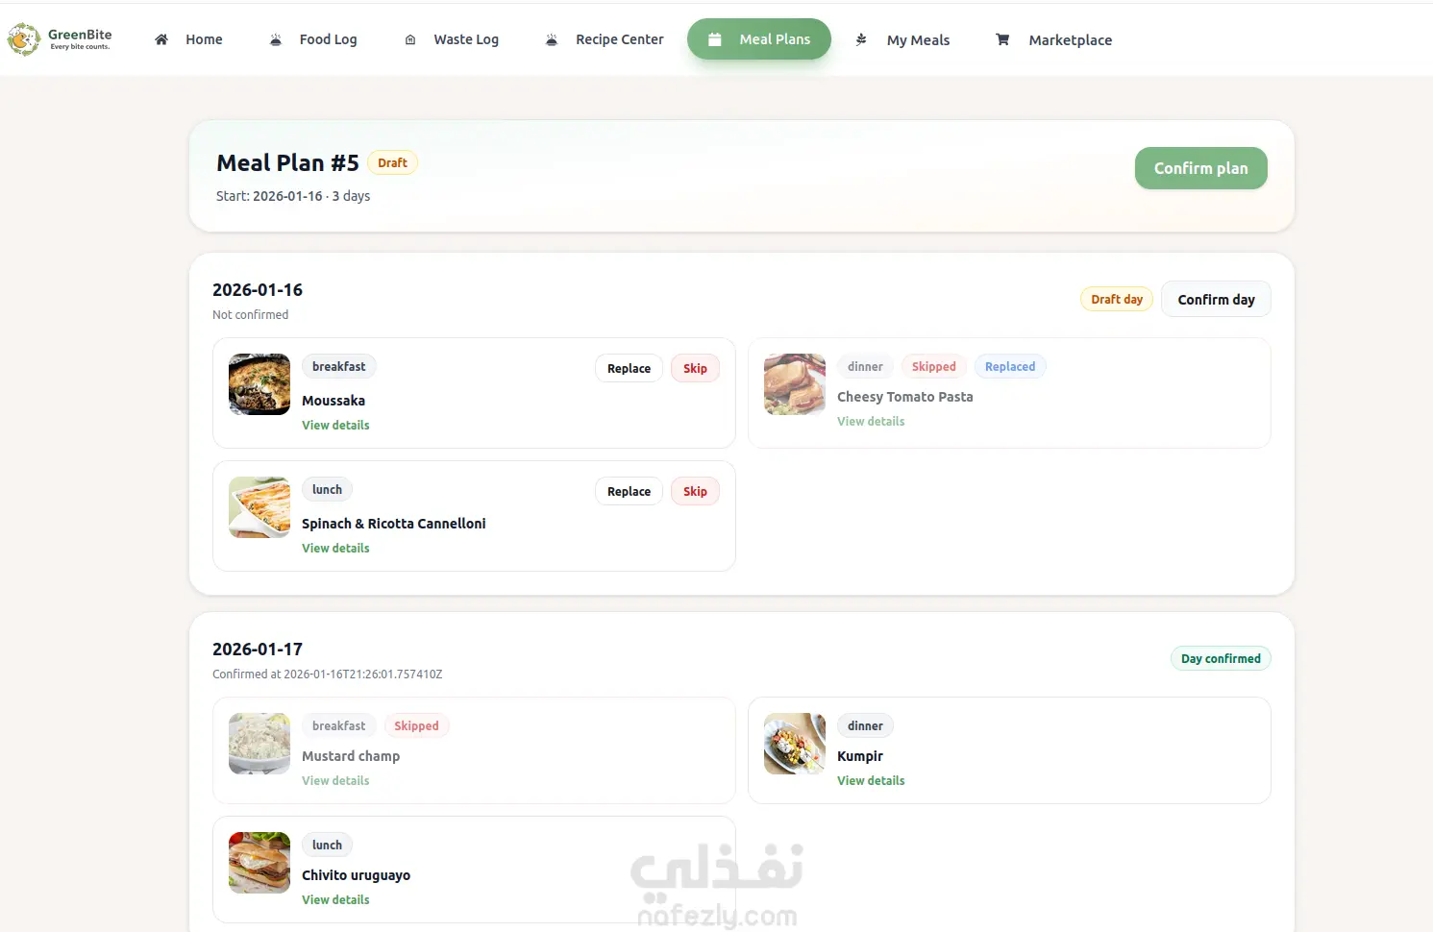The image size is (1433, 932).
Task: Skip the Spinach & Ricotta Cannelloni lunch
Action: tap(695, 491)
